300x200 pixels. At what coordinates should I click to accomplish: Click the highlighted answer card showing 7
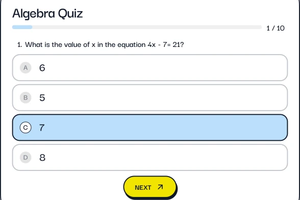[x=150, y=128]
